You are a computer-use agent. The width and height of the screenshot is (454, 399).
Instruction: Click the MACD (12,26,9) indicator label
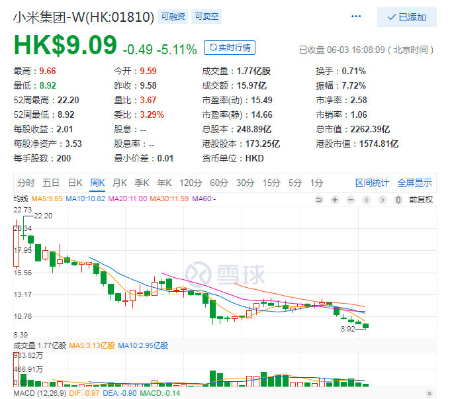[40, 394]
